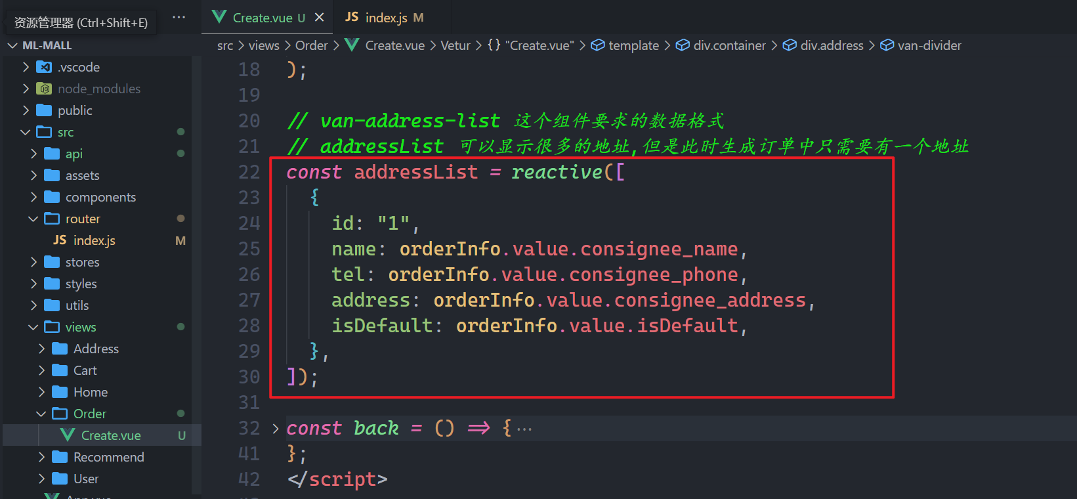Click the Vue icon on Create.vue tab
Viewport: 1077px width, 499px height.
[219, 17]
